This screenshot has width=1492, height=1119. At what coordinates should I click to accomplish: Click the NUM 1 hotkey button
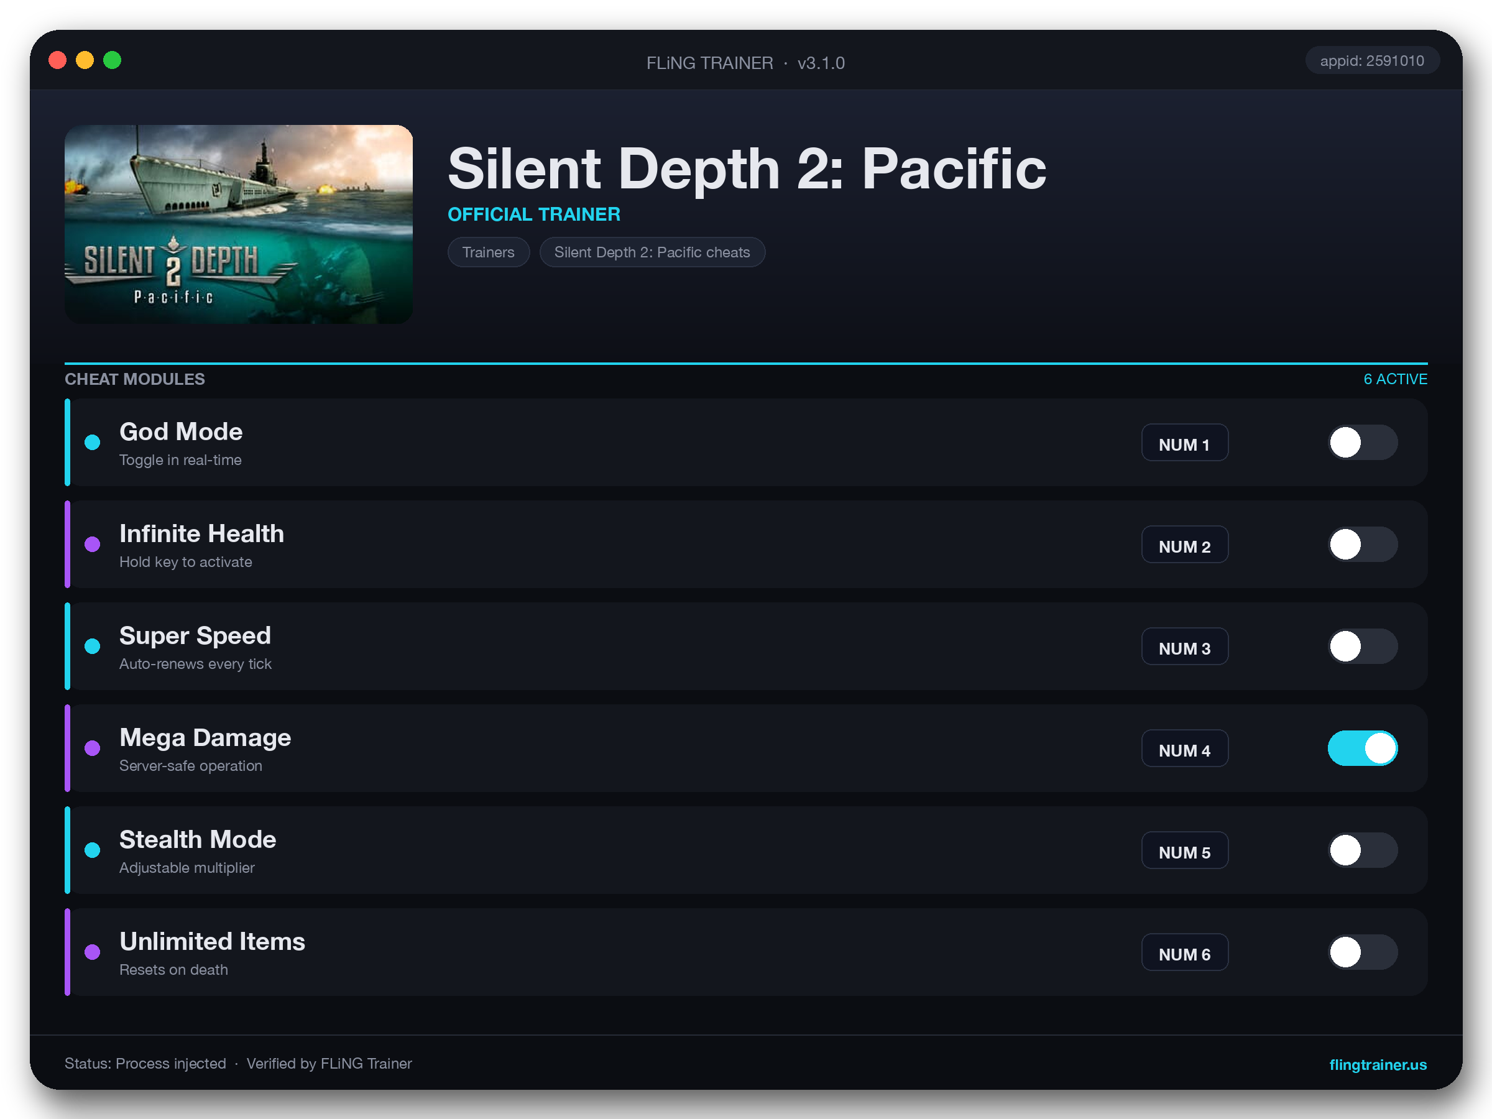click(x=1184, y=443)
